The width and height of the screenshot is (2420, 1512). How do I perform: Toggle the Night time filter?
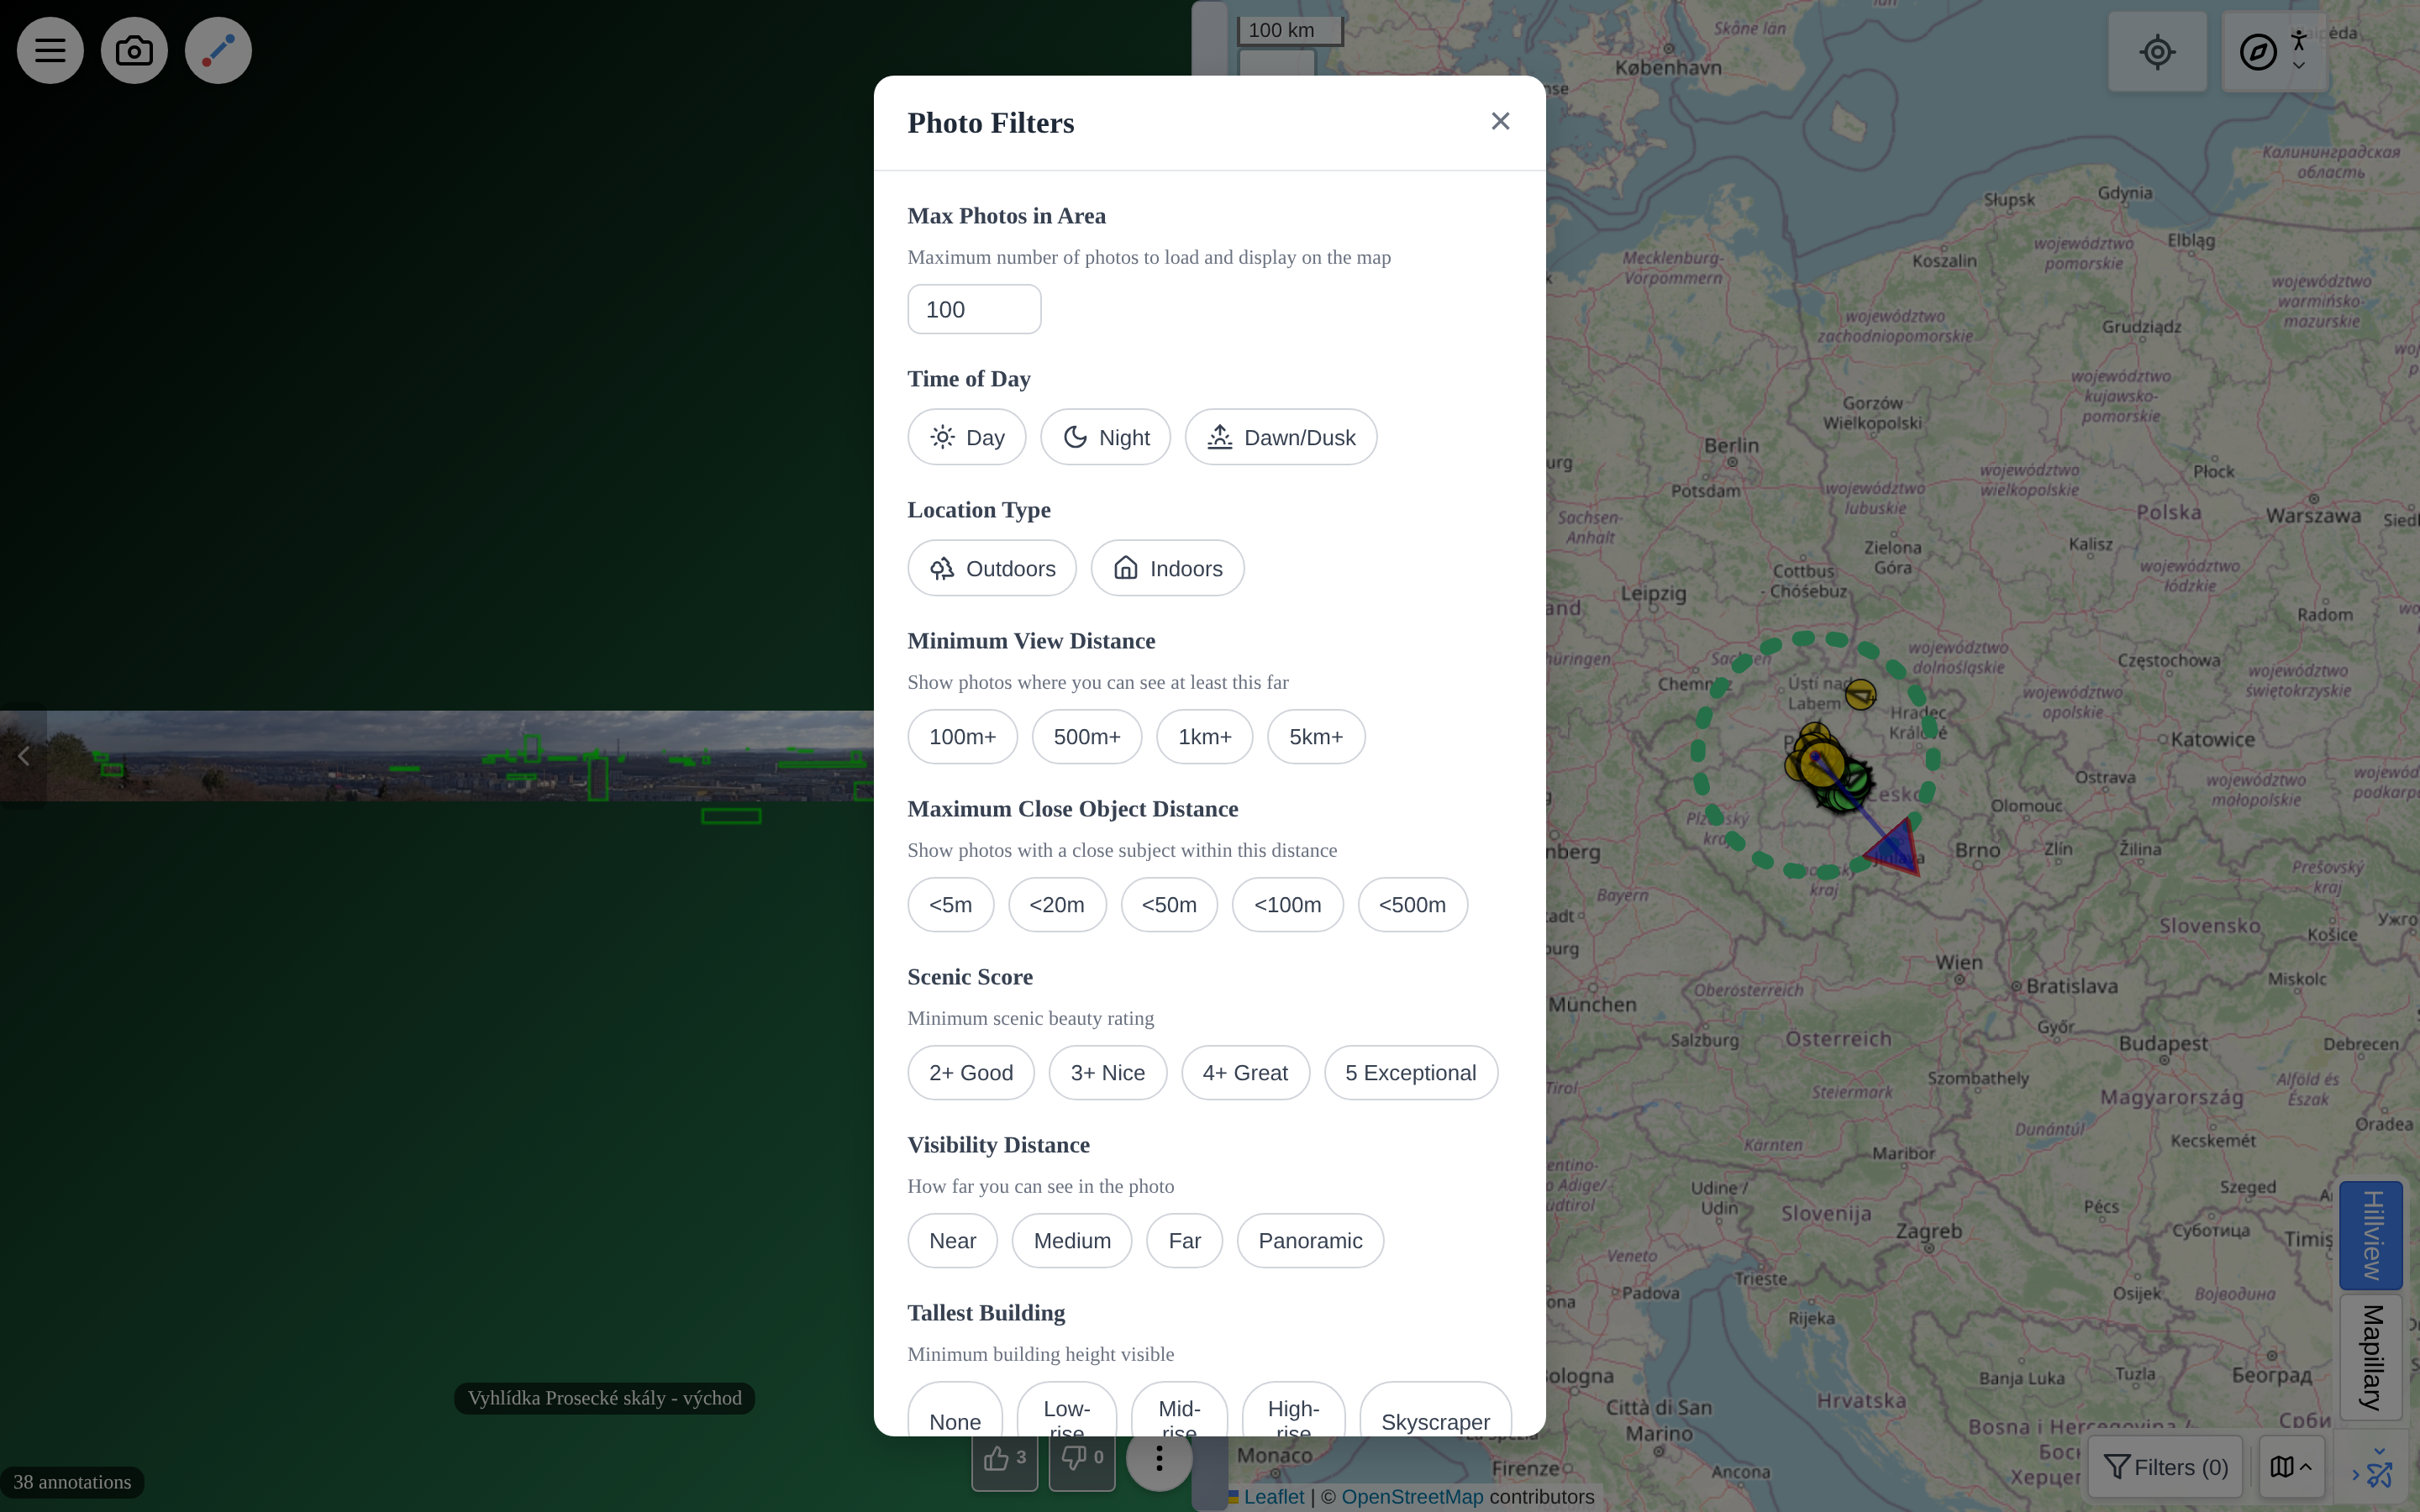[x=1105, y=437]
